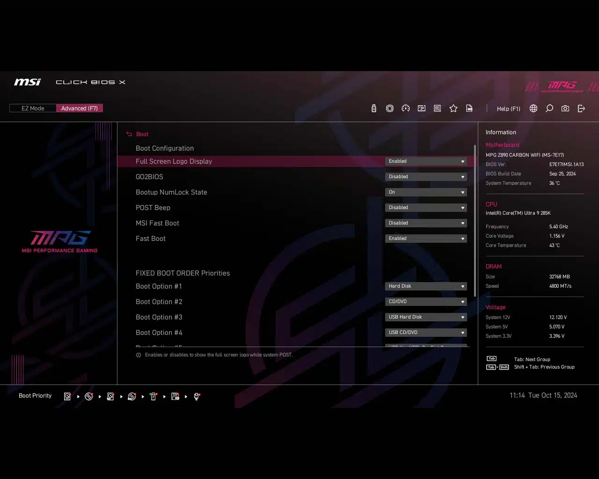The height and width of the screenshot is (479, 599).
Task: Select the floppy disk icon in Boot Priority
Action: tap(175, 396)
